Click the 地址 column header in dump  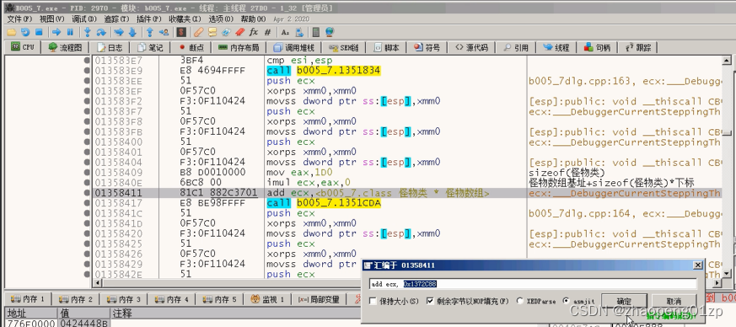tap(31, 313)
